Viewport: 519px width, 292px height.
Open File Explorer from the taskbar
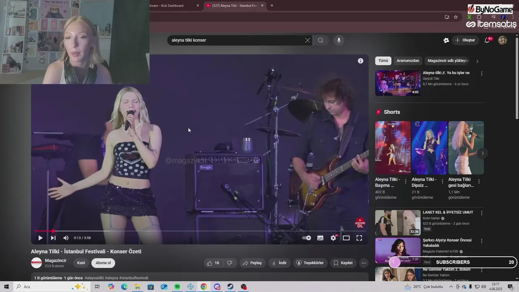(137, 287)
